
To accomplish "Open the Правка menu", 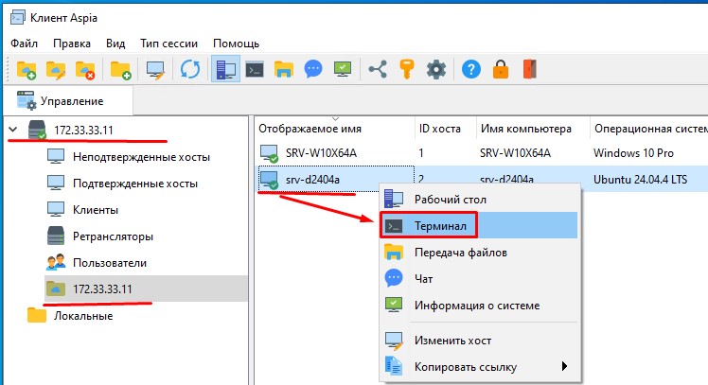I will coord(72,44).
